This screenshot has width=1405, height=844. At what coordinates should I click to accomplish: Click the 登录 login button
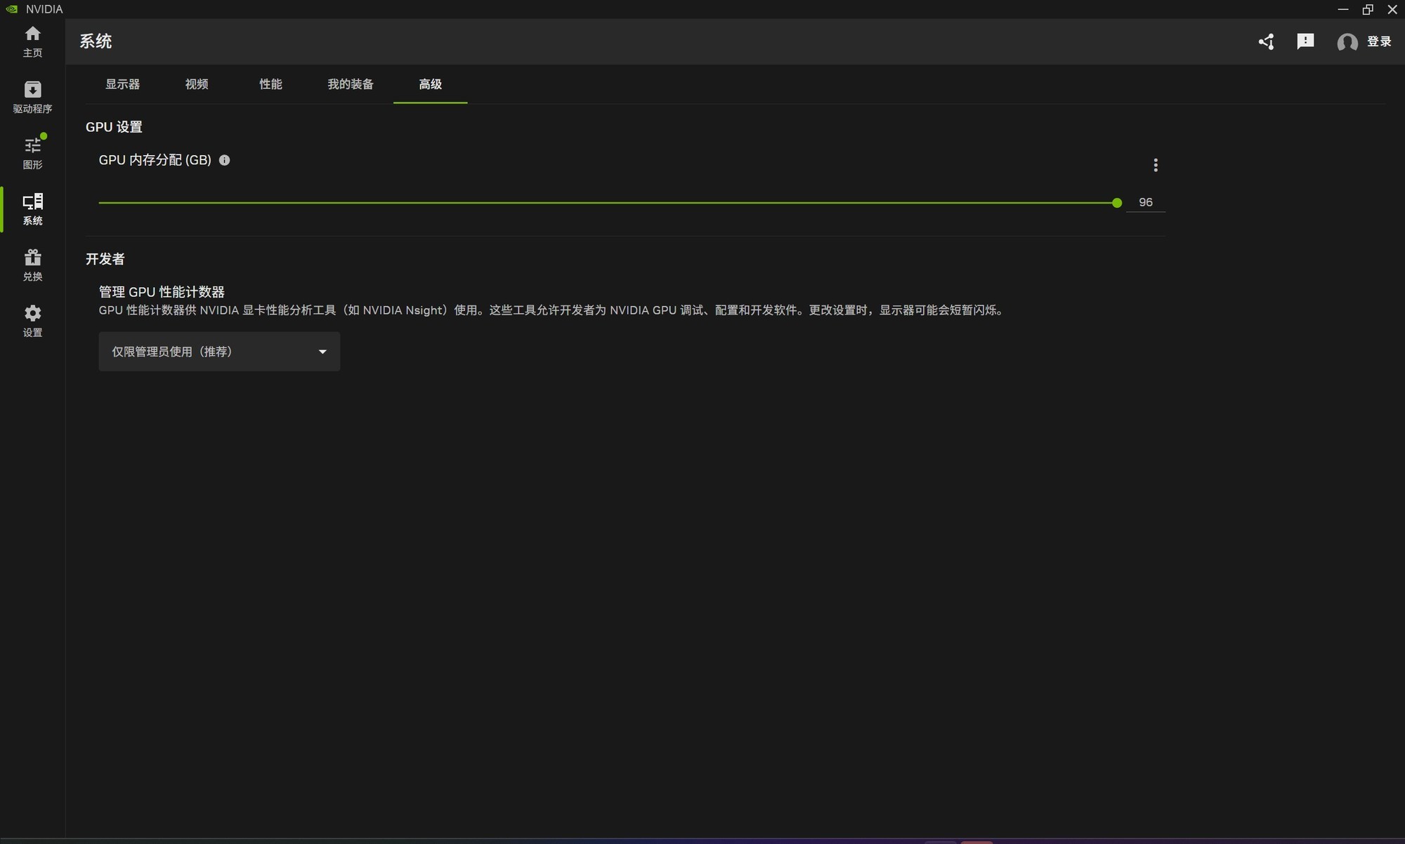coord(1379,42)
